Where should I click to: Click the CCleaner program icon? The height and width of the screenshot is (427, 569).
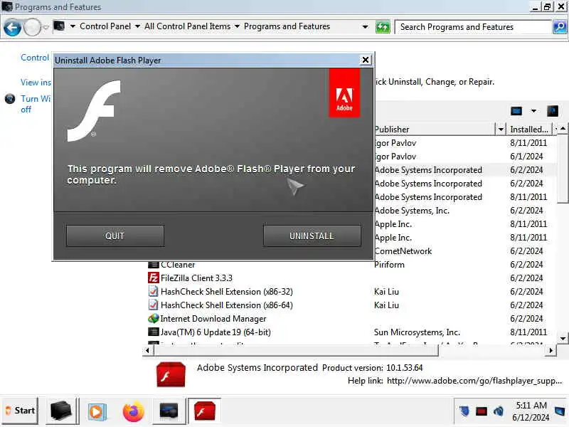(x=154, y=265)
